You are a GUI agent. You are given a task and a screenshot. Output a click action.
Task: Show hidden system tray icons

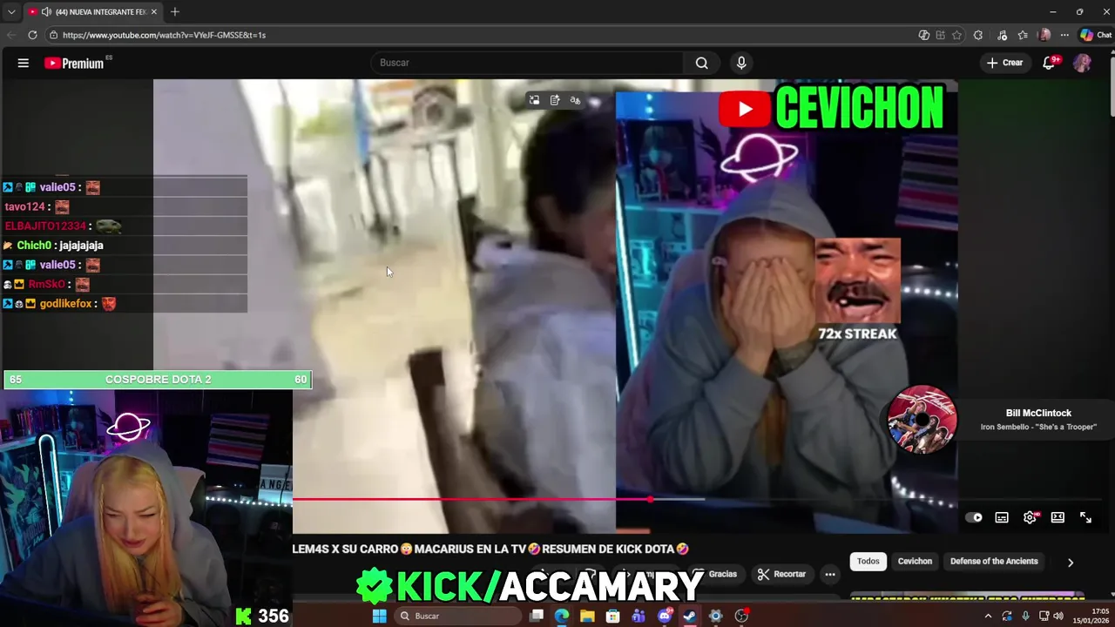point(988,616)
